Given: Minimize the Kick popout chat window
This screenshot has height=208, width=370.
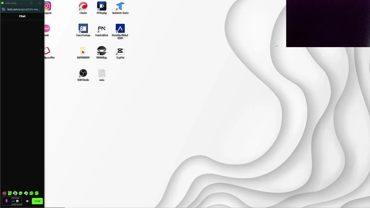Looking at the screenshot, I should pos(22,3).
